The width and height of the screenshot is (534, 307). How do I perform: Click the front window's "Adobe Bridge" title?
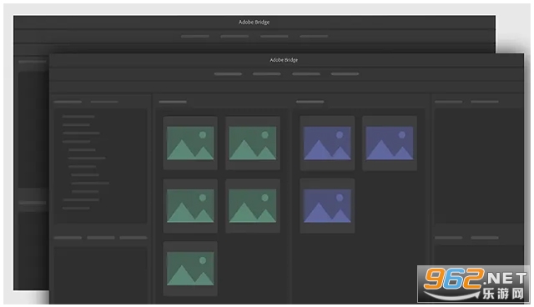[284, 60]
